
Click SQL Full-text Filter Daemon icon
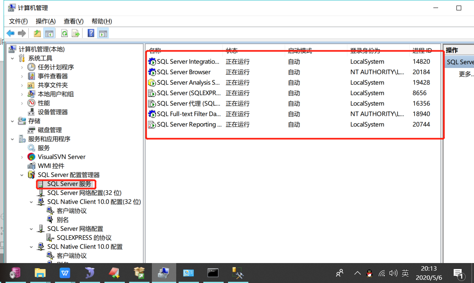coord(152,114)
